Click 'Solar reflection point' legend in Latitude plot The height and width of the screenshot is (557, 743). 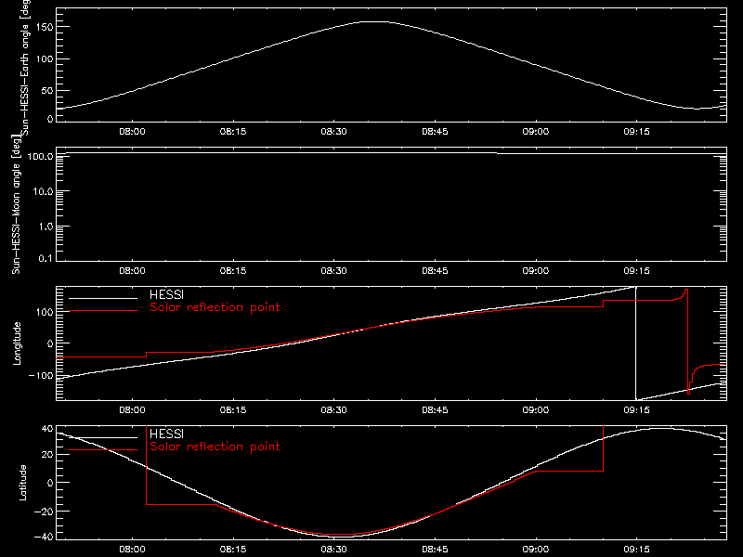click(x=215, y=447)
